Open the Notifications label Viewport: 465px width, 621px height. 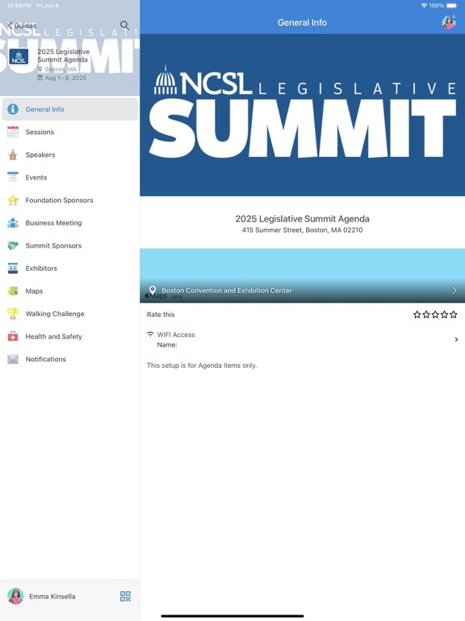click(x=45, y=359)
